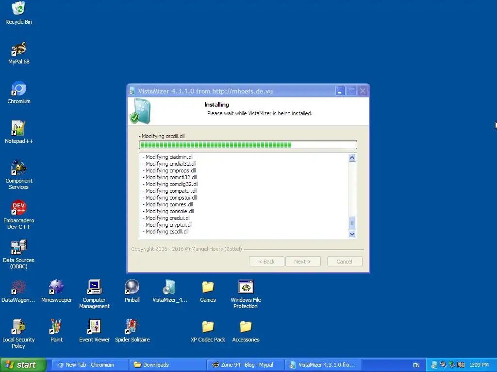This screenshot has height=372, width=497.
Task: Select log line 'Modifying compstui.dll'
Action: tap(169, 198)
